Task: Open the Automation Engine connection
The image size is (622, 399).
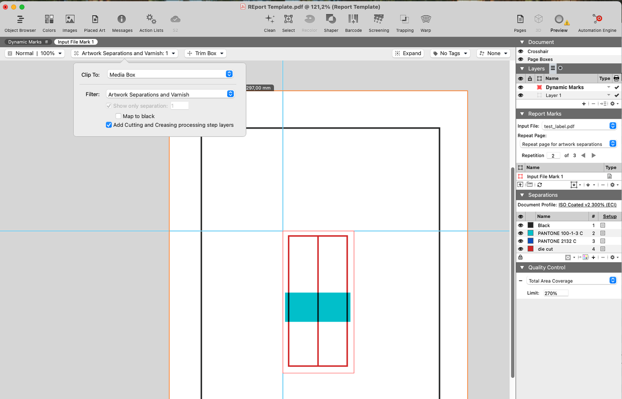Action: [x=597, y=23]
